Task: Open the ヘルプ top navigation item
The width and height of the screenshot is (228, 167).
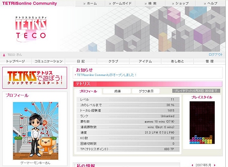Action: [x=211, y=3]
